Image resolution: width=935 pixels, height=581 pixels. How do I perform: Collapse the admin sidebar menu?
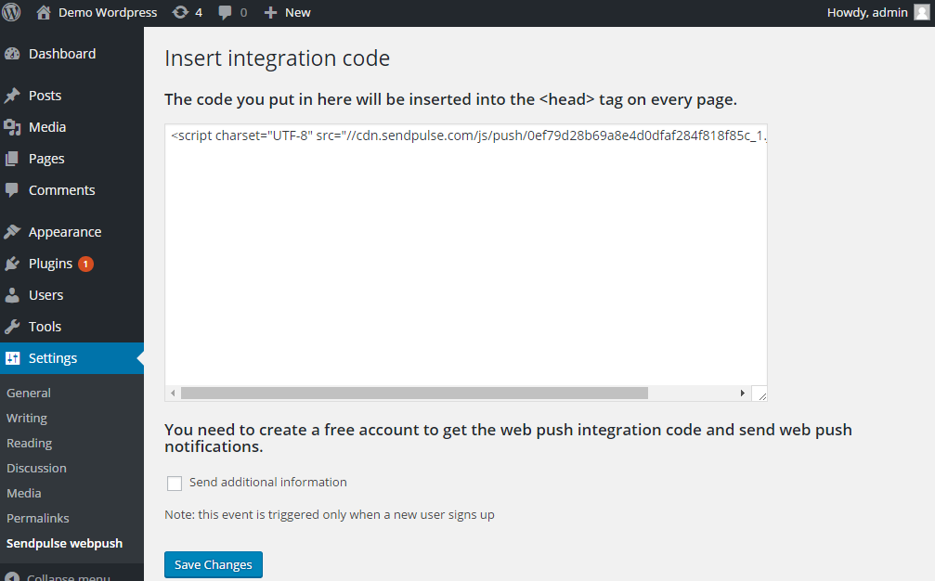click(x=65, y=577)
